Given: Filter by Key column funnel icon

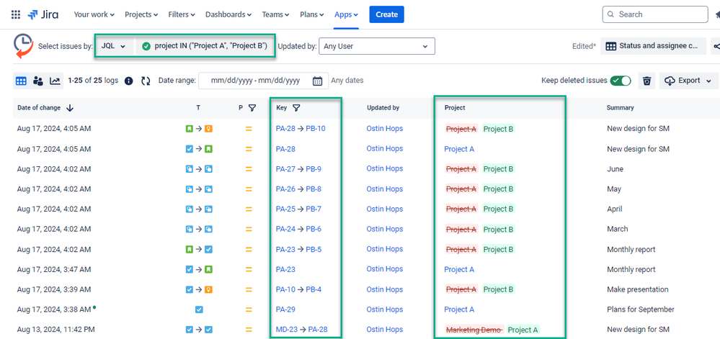Looking at the screenshot, I should point(296,108).
